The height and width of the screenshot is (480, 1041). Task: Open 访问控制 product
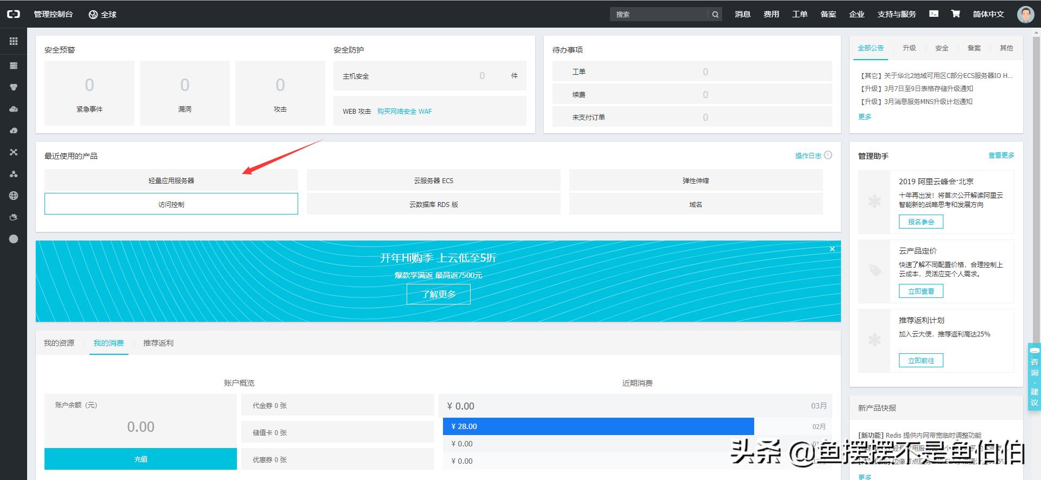(x=171, y=204)
